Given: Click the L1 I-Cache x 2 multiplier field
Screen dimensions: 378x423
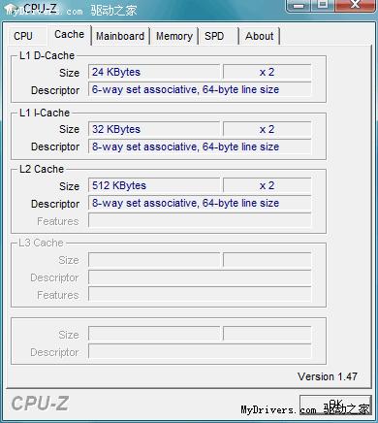Looking at the screenshot, I should click(x=267, y=129).
